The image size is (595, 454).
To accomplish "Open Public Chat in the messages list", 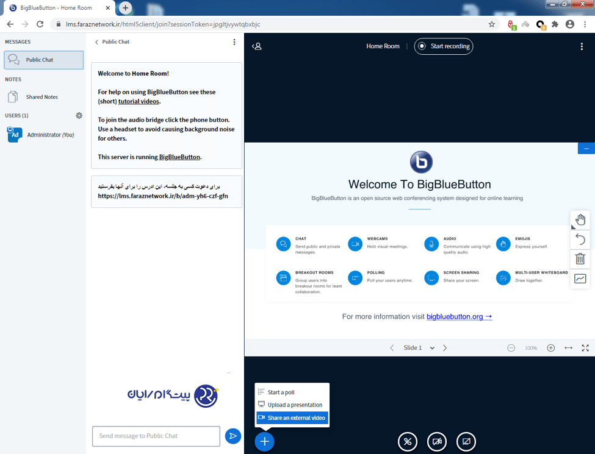I will pyautogui.click(x=44, y=60).
